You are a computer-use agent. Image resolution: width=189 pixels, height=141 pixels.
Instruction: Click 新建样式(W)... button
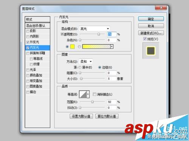click(x=151, y=33)
